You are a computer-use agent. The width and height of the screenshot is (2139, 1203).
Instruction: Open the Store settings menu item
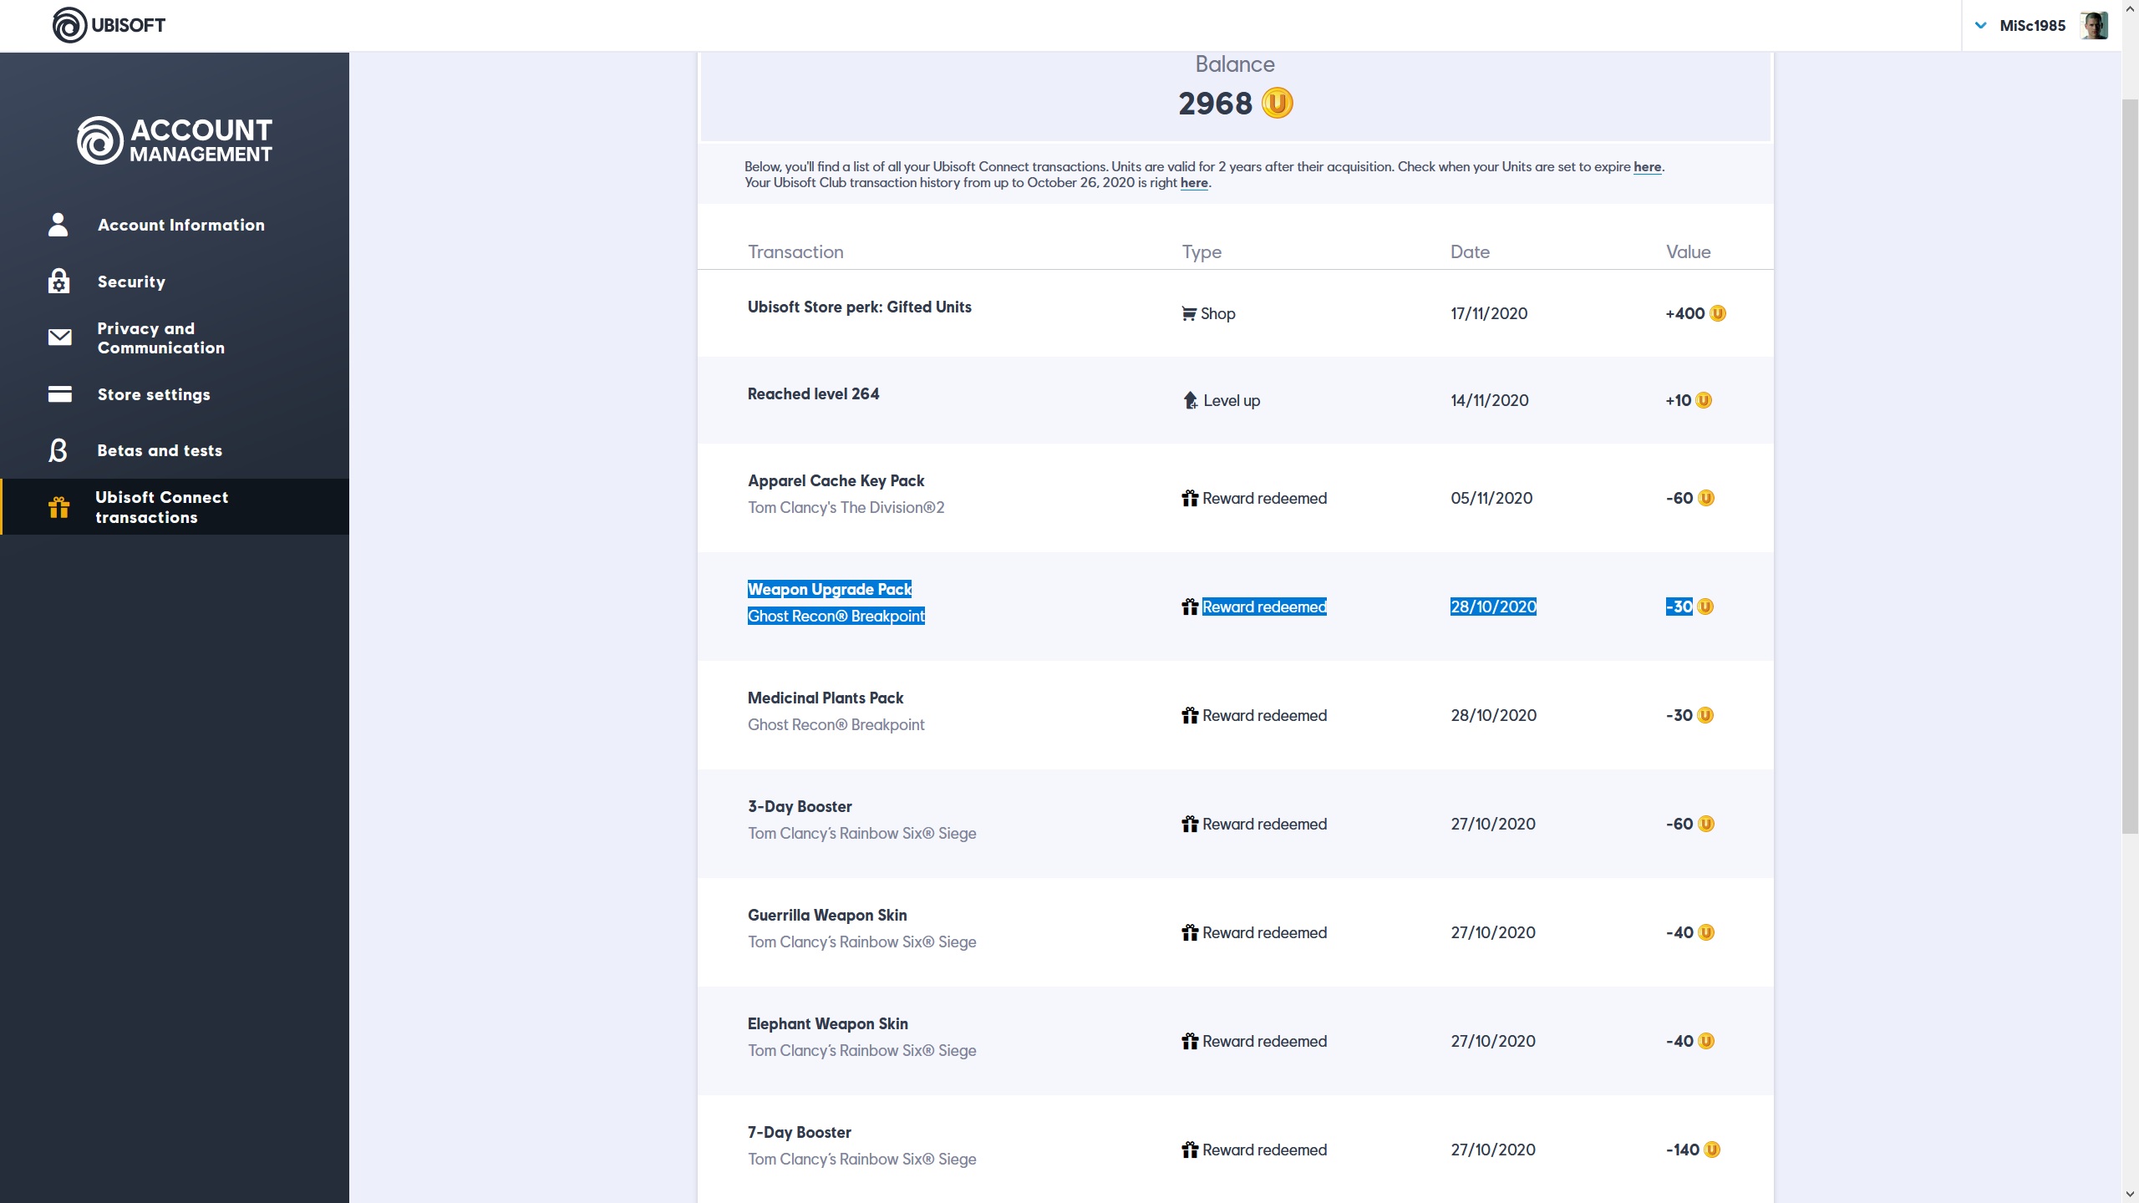pyautogui.click(x=154, y=394)
